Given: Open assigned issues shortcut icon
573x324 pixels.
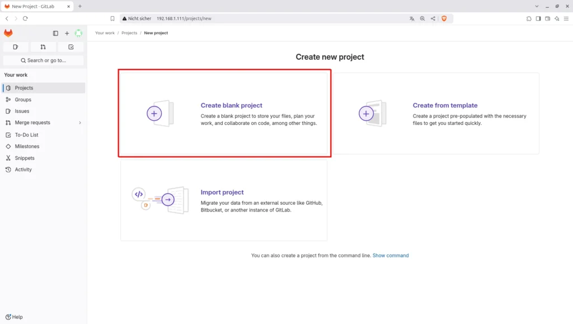Looking at the screenshot, I should click(16, 47).
